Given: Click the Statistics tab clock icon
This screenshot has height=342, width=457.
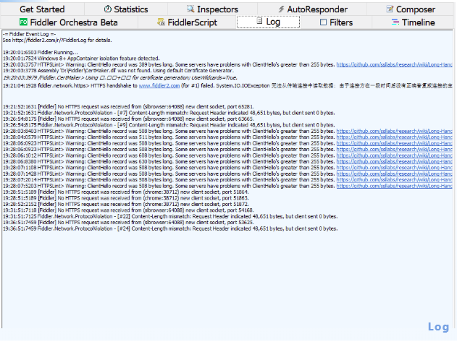Looking at the screenshot, I should [x=108, y=9].
